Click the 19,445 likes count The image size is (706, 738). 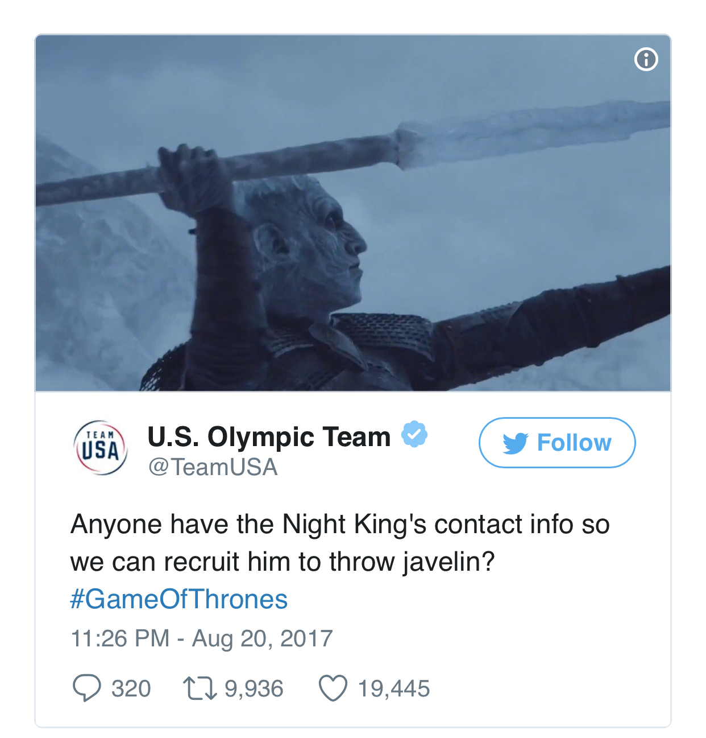tap(393, 688)
